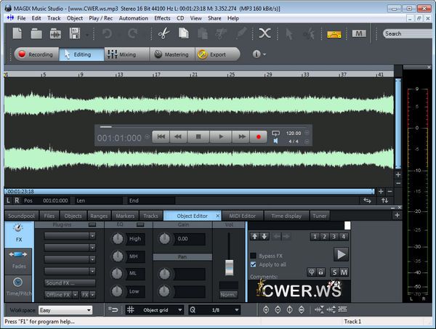Screen dimensions: 436x329
Task: Click the Mastering mode button
Action: coord(171,54)
